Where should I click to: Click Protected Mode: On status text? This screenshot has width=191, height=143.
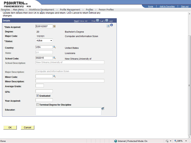[x=137, y=141]
